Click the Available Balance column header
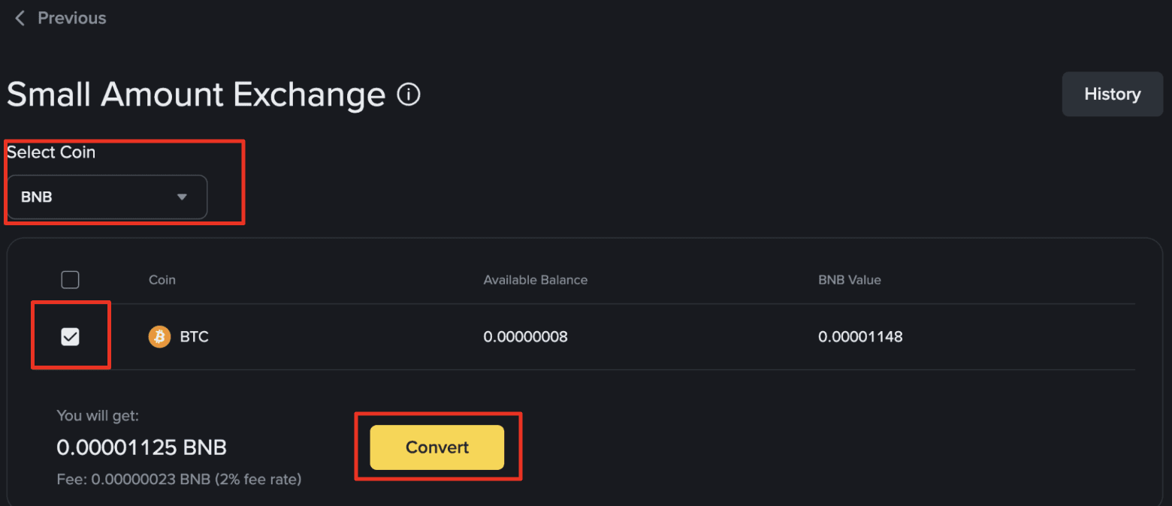The image size is (1172, 506). pos(535,280)
